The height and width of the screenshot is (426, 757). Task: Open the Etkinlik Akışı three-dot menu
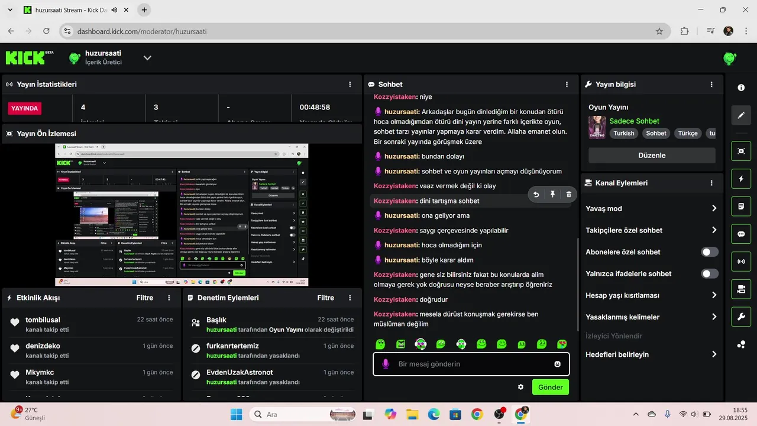pos(169,298)
